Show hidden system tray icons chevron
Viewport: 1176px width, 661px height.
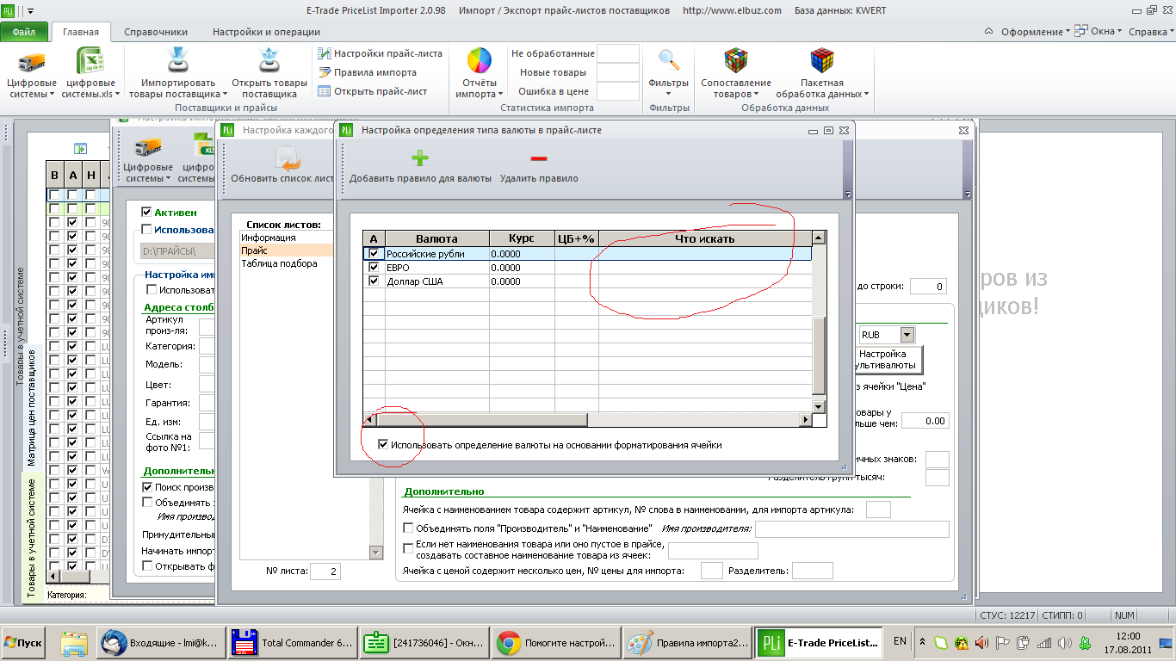pos(922,642)
